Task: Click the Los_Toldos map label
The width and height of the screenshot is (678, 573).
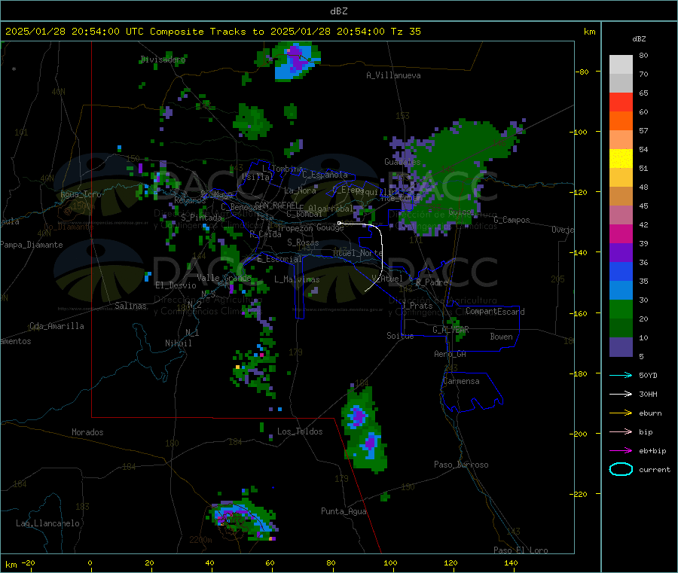Action: 300,431
